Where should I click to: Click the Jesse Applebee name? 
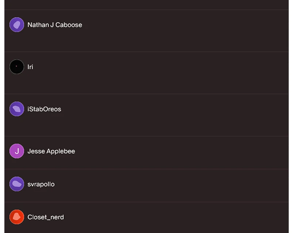51,151
